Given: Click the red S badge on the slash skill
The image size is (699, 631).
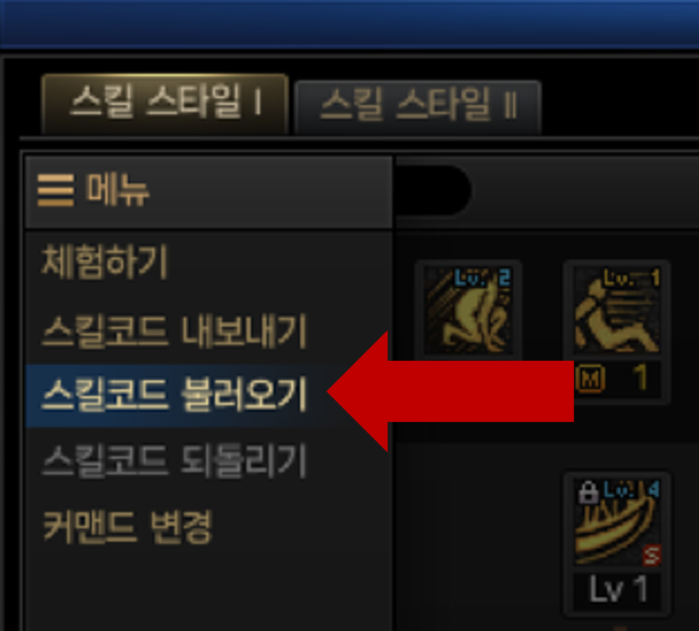Looking at the screenshot, I should (651, 555).
